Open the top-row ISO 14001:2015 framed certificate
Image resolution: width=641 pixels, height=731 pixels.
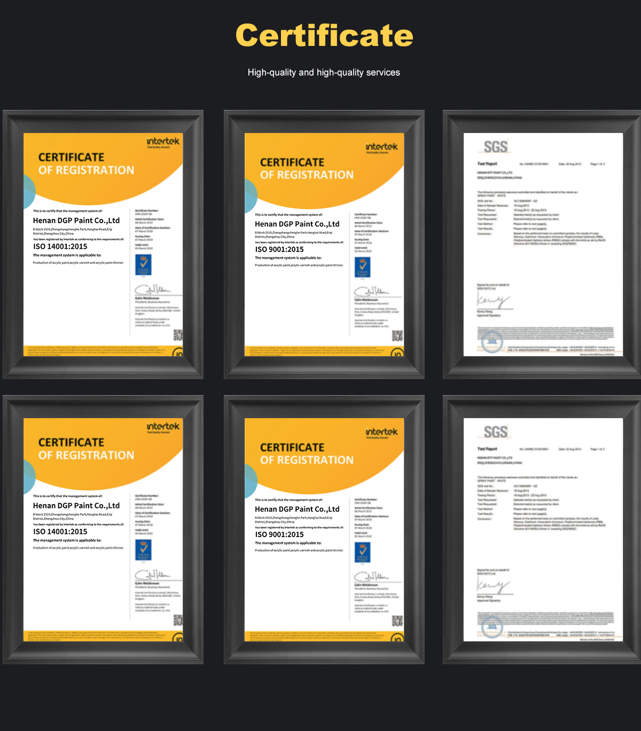tap(103, 245)
